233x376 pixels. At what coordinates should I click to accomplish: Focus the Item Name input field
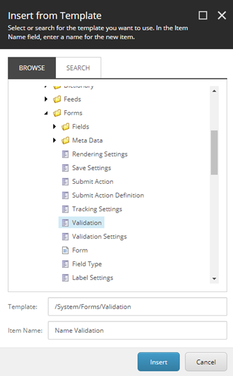coord(137,330)
